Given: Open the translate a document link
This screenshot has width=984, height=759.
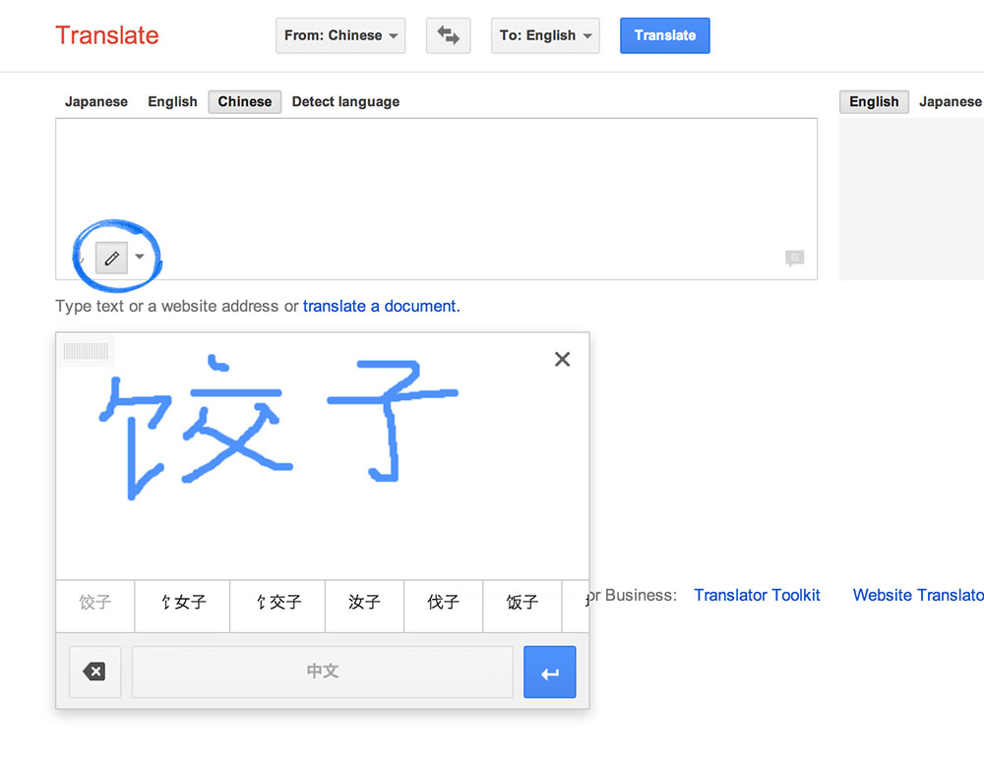Looking at the screenshot, I should coord(382,306).
